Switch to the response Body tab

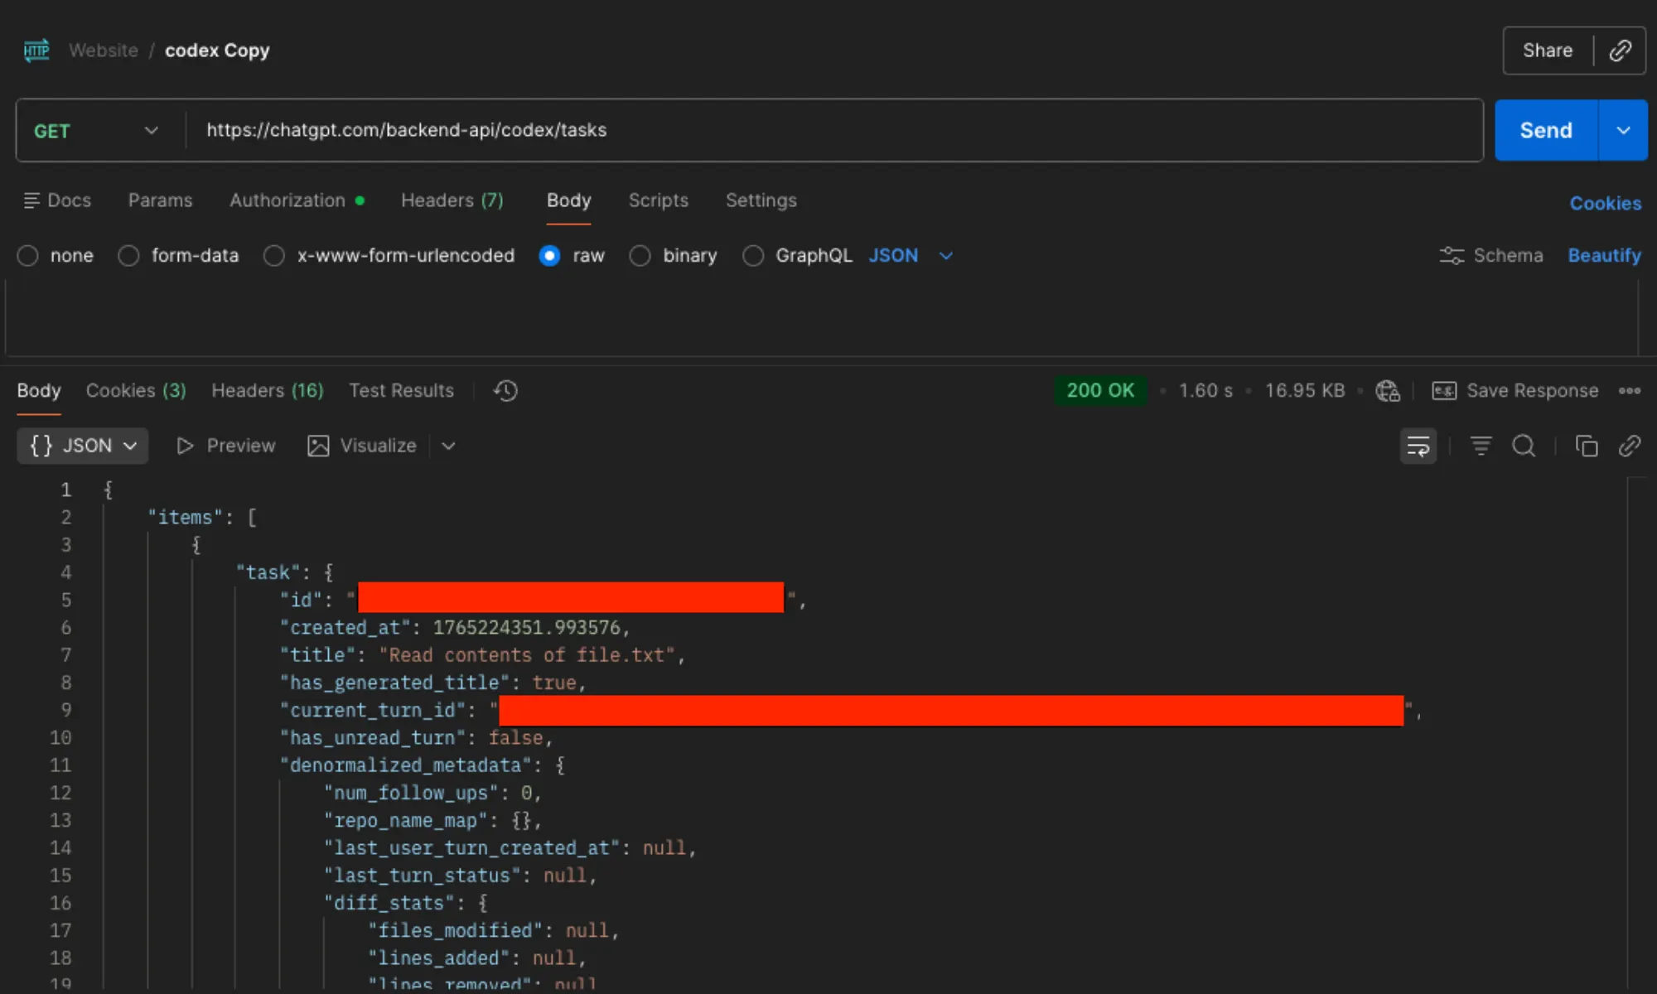pyautogui.click(x=39, y=390)
